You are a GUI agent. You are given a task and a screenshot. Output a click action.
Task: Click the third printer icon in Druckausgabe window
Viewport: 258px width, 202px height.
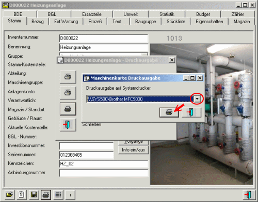[x=68, y=109]
